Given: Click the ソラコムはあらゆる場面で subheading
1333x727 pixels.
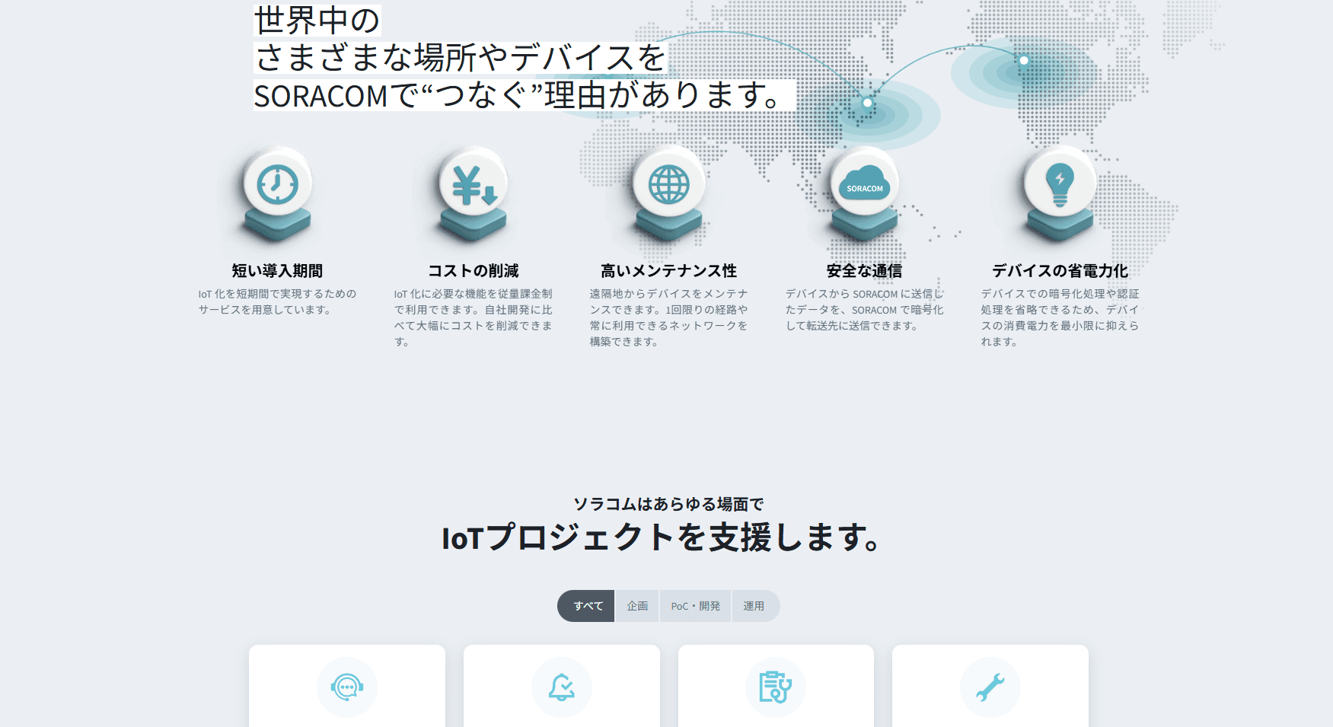Looking at the screenshot, I should pyautogui.click(x=668, y=504).
